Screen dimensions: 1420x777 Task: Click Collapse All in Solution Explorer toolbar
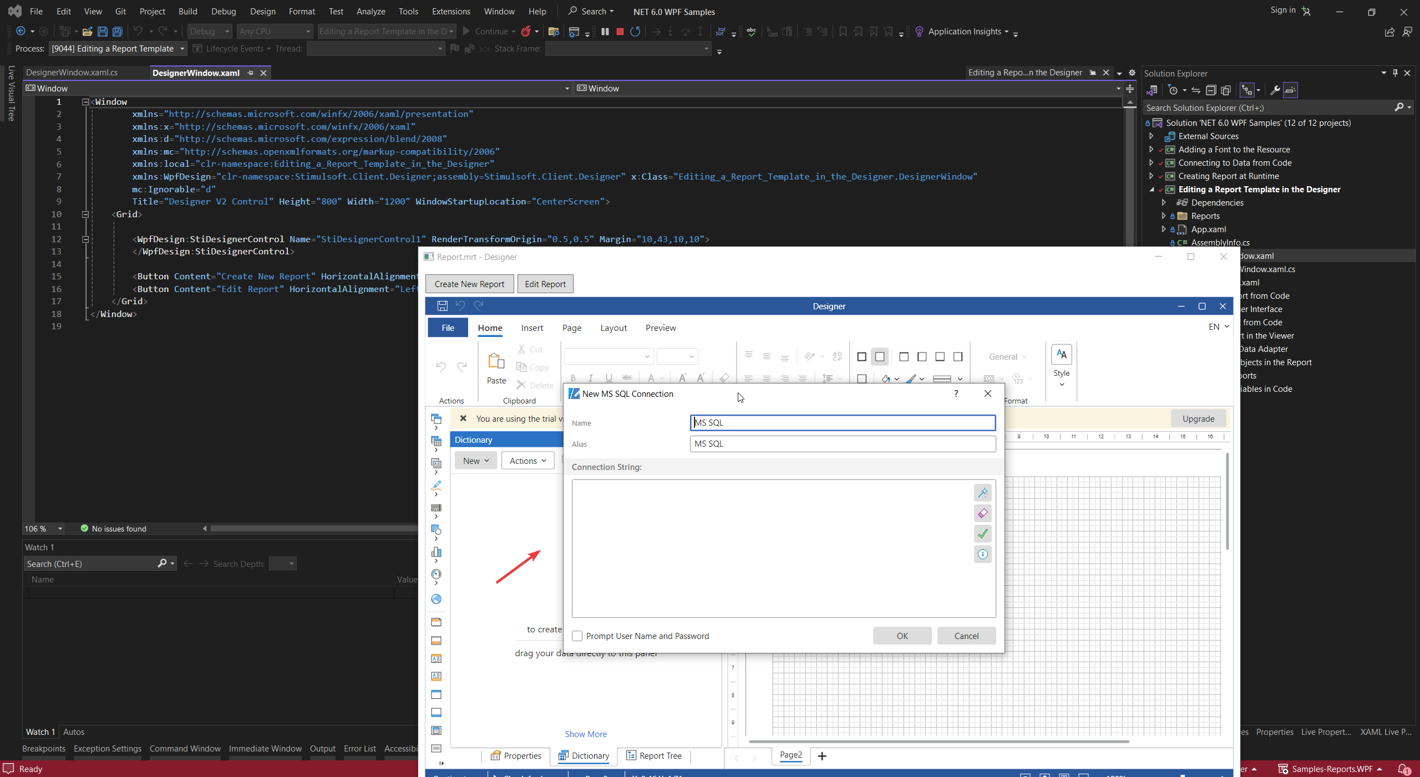click(1211, 90)
